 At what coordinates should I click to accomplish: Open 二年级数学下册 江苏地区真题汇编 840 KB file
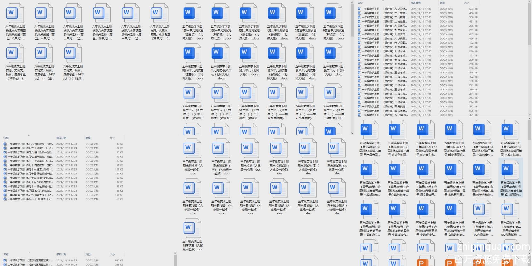point(29,260)
